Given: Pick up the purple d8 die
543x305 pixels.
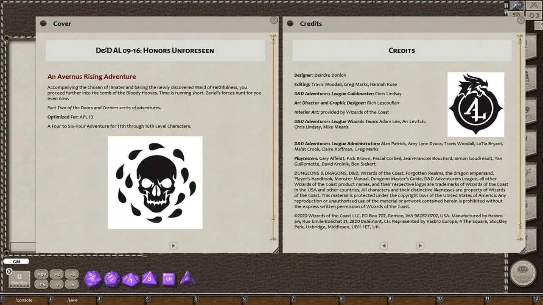Looking at the screenshot, I should pos(149,279).
